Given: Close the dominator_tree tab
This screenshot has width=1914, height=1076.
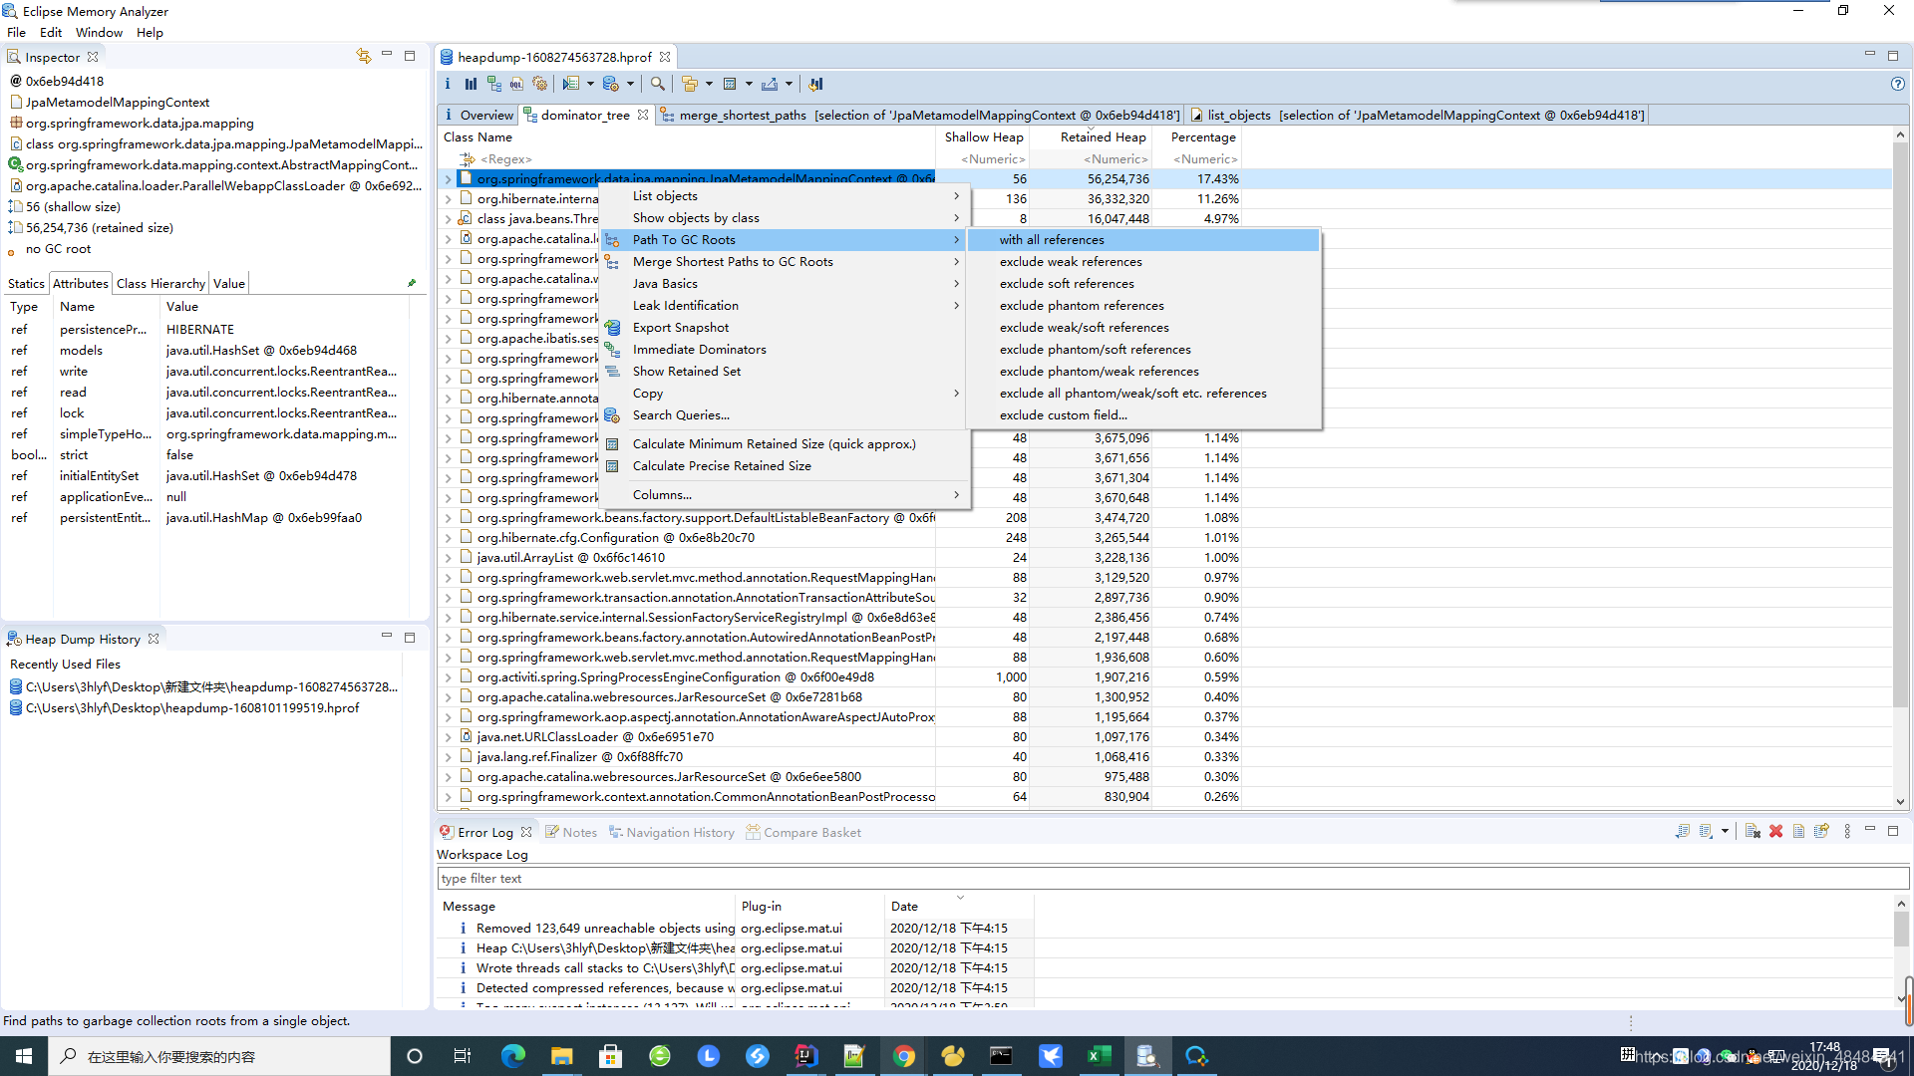Looking at the screenshot, I should (643, 116).
